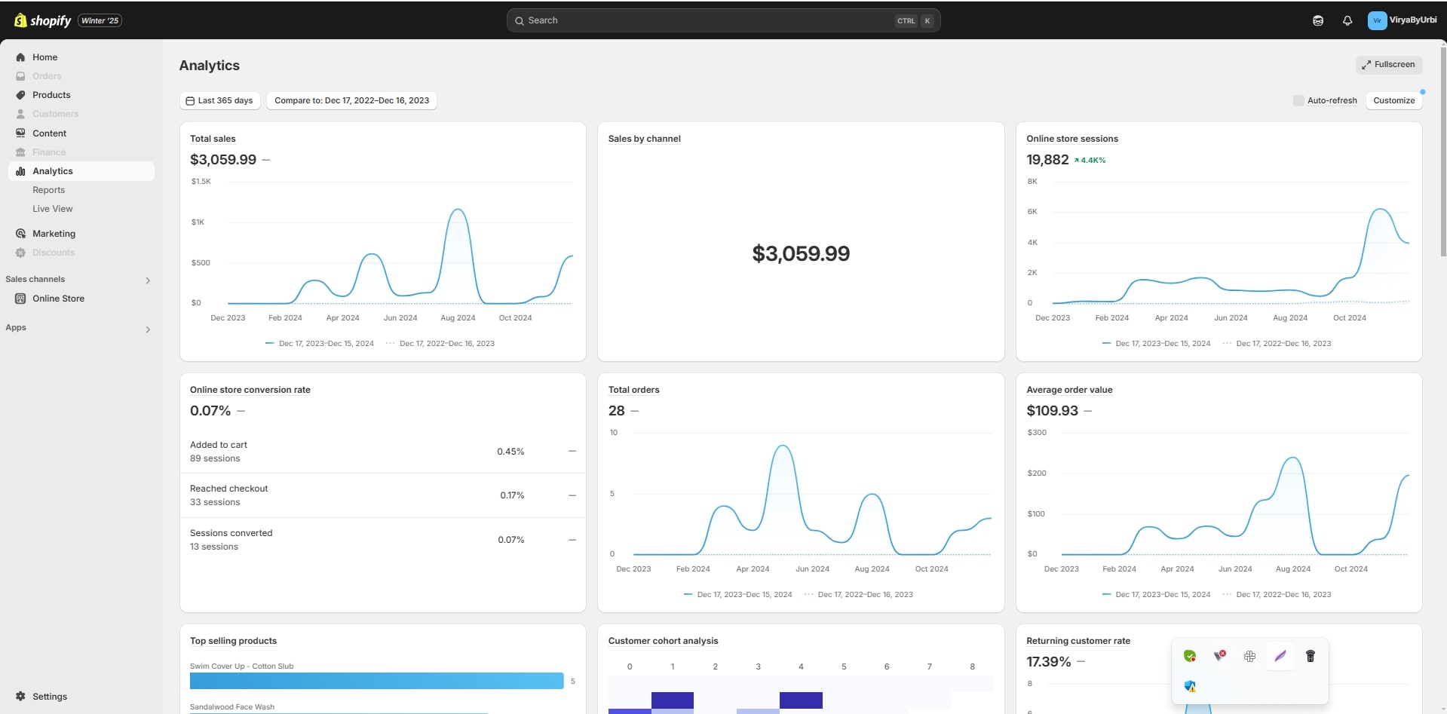Click the Slack icon in system tray popup
The height and width of the screenshot is (714, 1447).
click(1249, 656)
